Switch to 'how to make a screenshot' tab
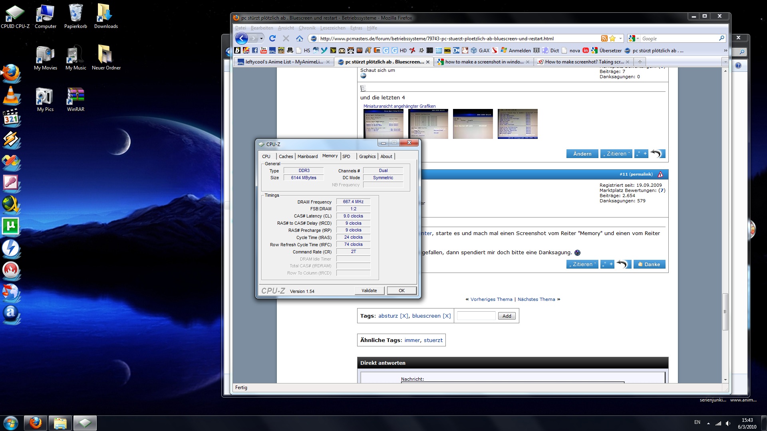Viewport: 767px width, 431px height. [x=484, y=61]
